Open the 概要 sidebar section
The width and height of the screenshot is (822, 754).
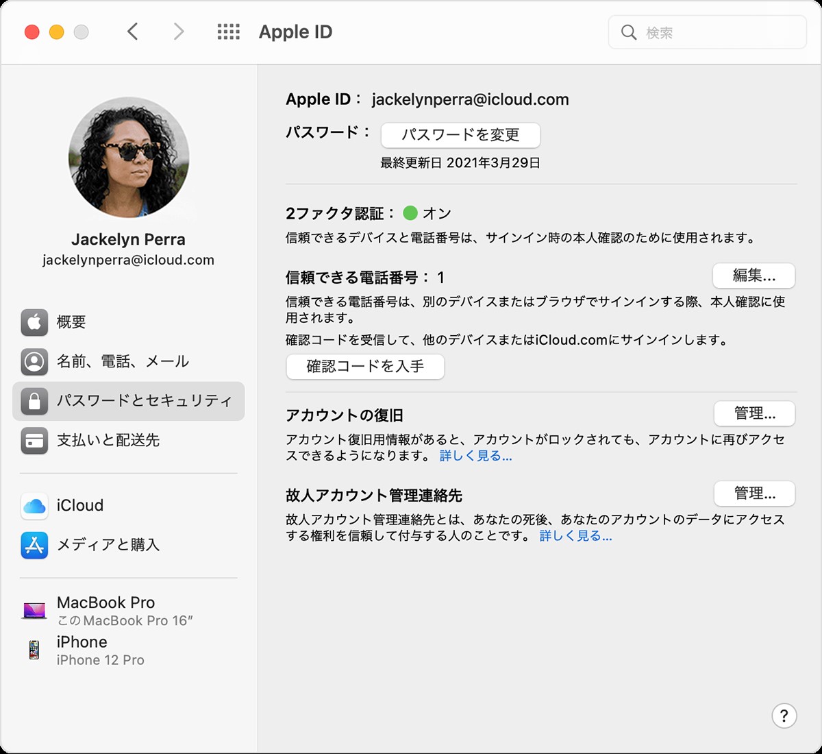[x=128, y=322]
